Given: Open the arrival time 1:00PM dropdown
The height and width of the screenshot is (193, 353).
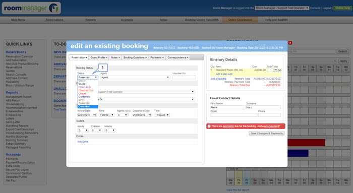Looking at the screenshot, I should pos(107,115).
